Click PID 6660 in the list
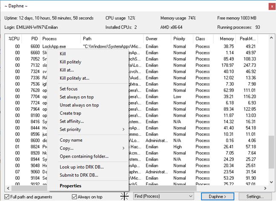Image resolution: width=276 pixels, height=201 pixels. (x=35, y=53)
